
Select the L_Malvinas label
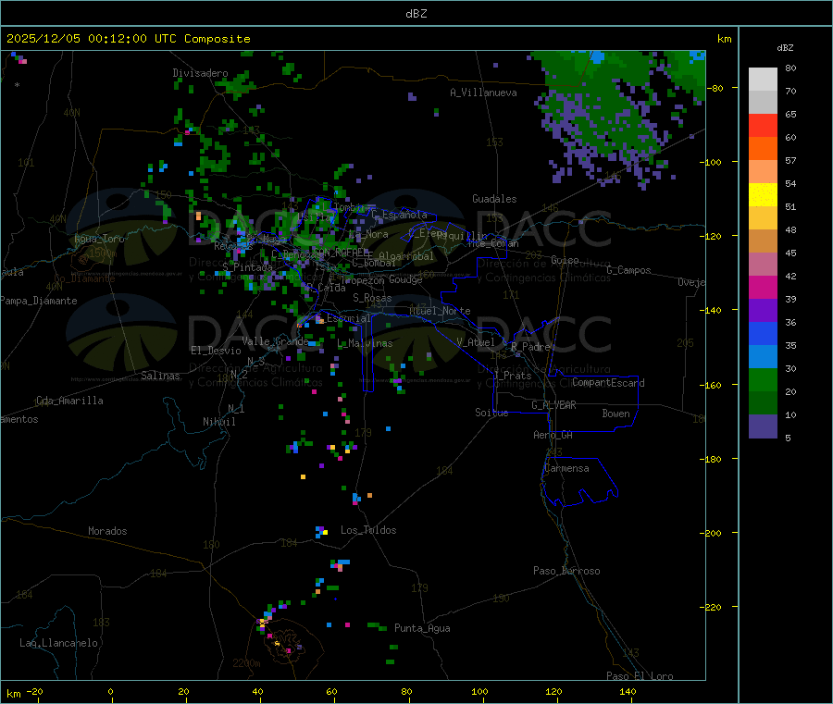click(x=365, y=343)
